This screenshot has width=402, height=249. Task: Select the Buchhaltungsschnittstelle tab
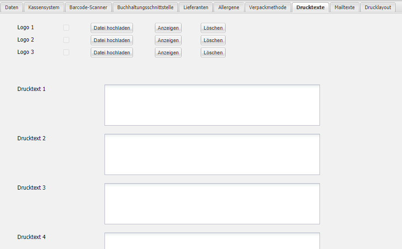point(145,7)
